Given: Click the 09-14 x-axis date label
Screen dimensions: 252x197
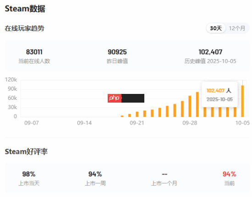Looking at the screenshot, I should (x=84, y=123).
